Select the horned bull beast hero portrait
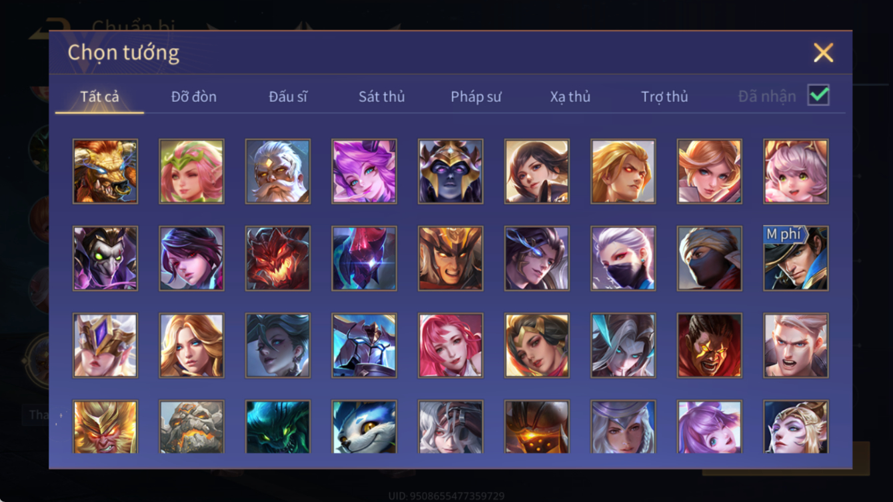This screenshot has width=893, height=502. point(105,171)
